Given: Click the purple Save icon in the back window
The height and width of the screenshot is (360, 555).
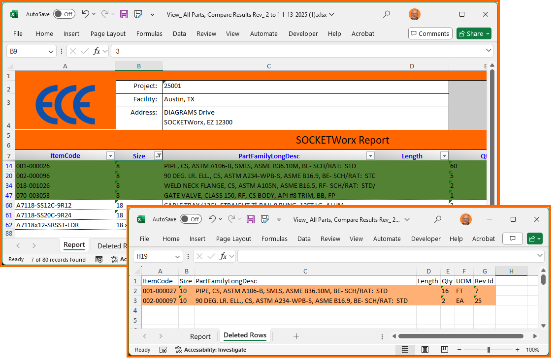Looking at the screenshot, I should point(124,14).
